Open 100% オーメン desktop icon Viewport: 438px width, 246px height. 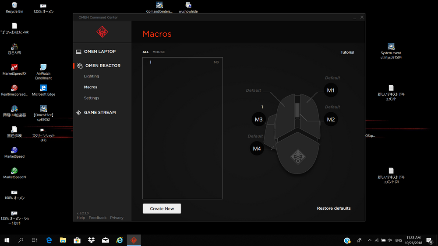pyautogui.click(x=14, y=194)
